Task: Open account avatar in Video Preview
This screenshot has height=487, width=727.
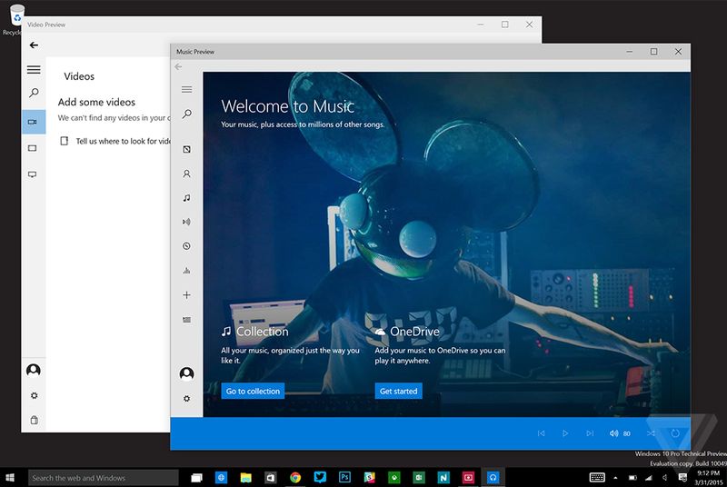Action: (x=34, y=370)
